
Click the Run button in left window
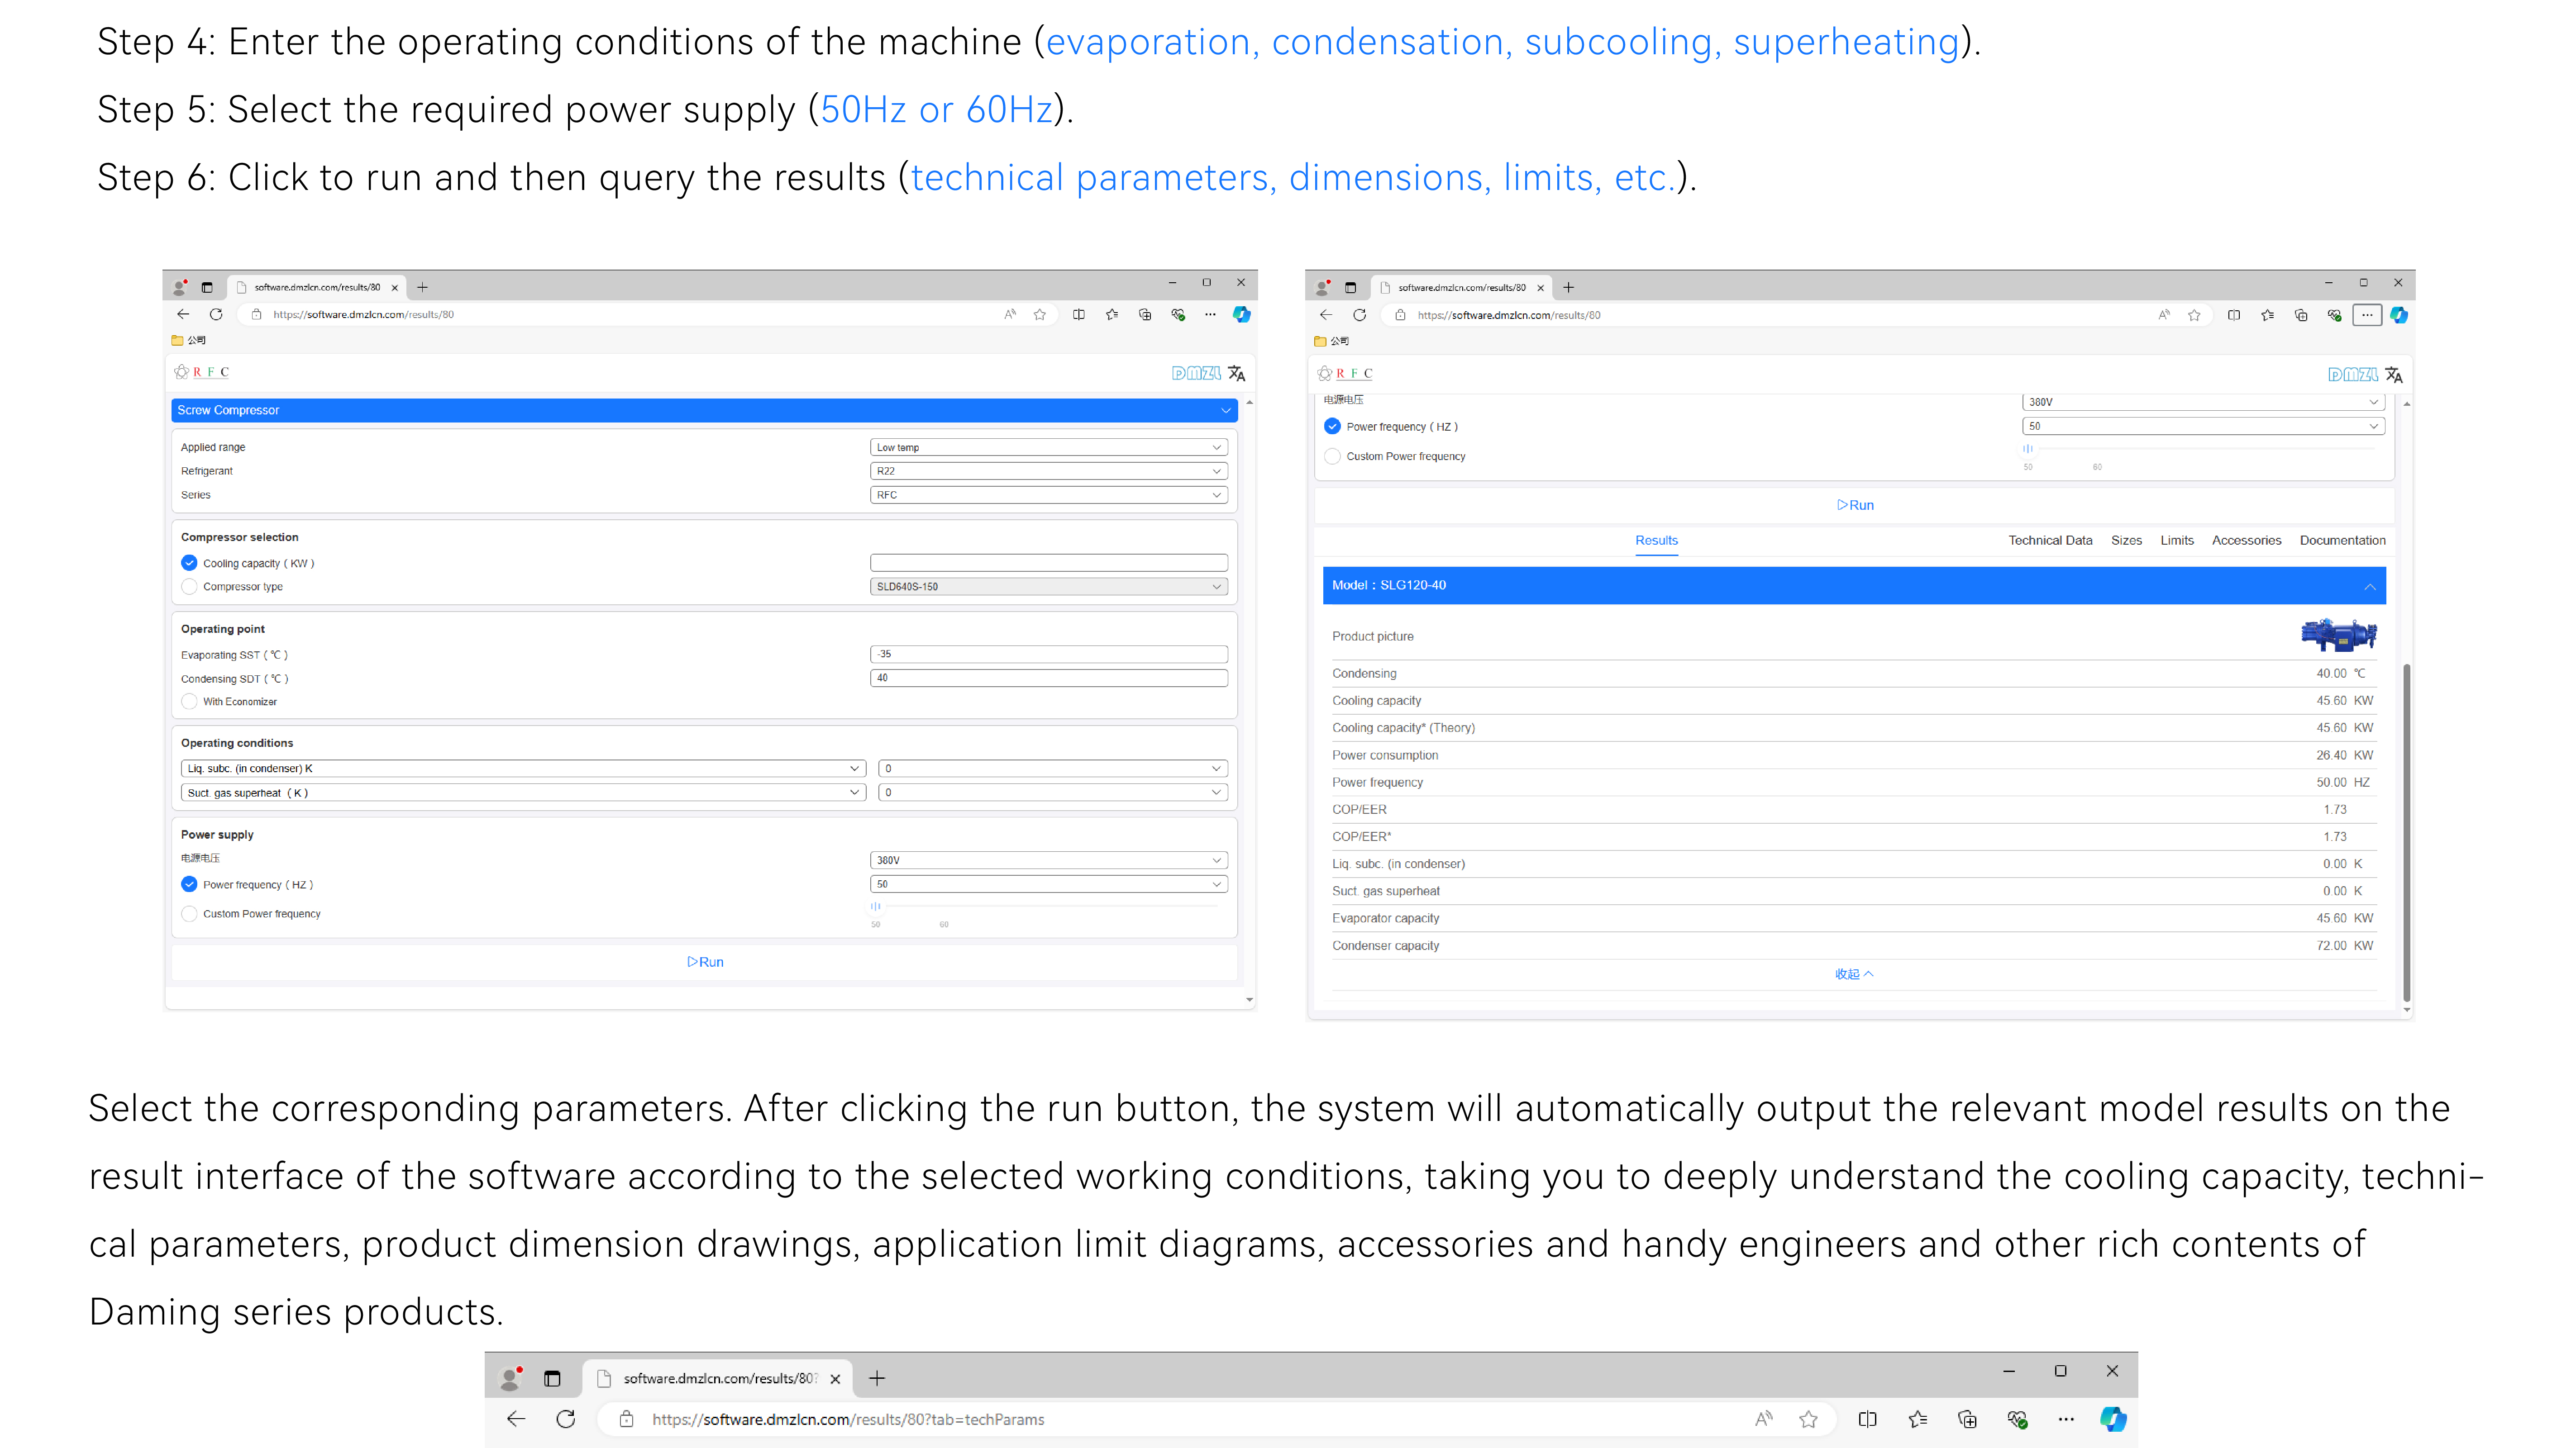pos(705,961)
